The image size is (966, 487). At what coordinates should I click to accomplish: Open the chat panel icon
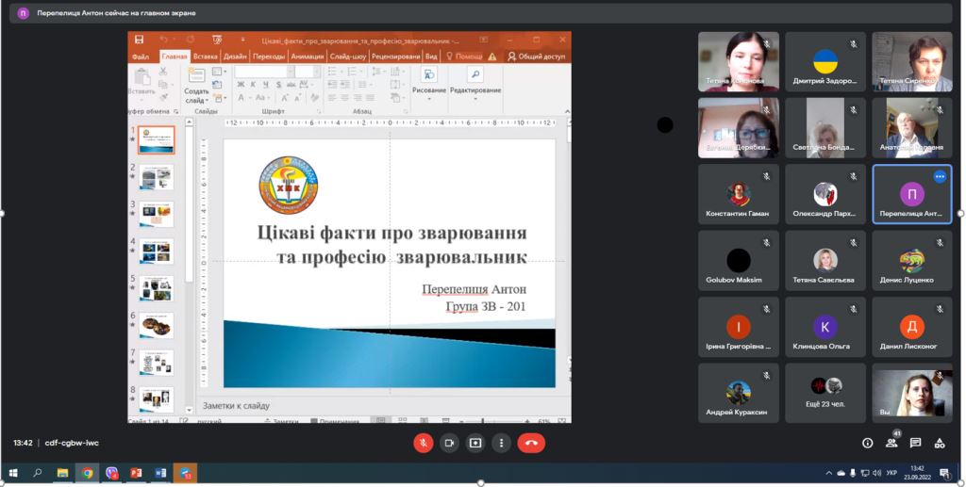tap(915, 443)
